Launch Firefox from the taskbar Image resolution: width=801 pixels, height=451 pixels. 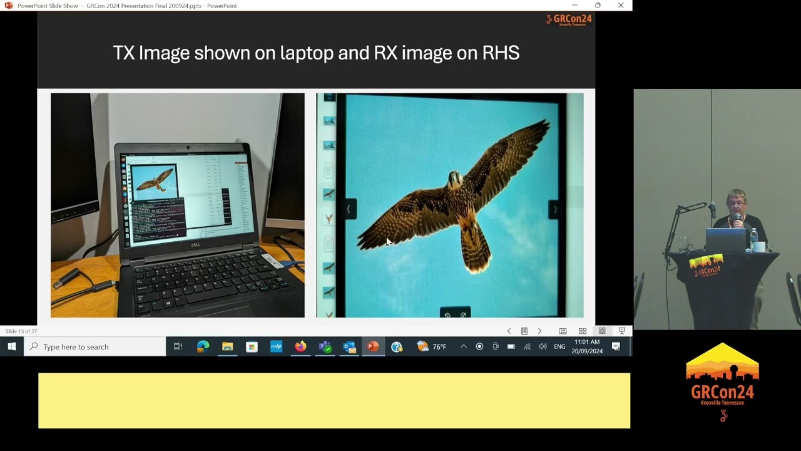(x=300, y=346)
